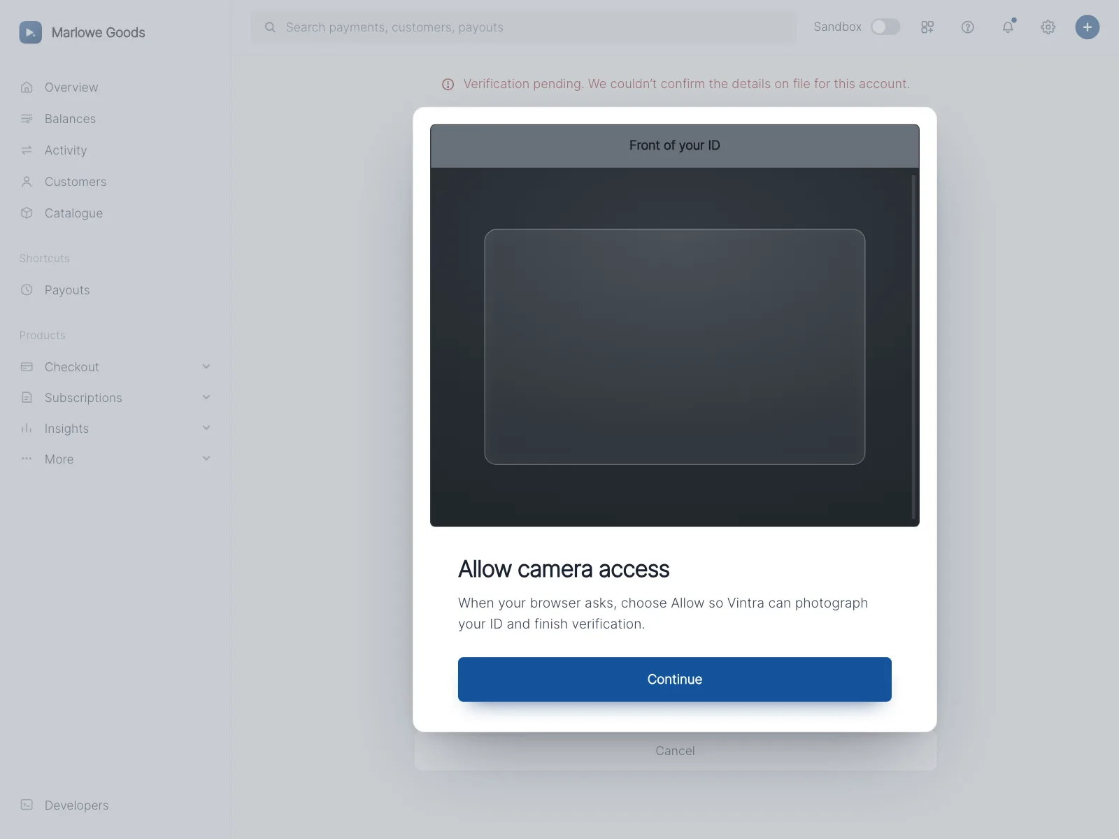The image size is (1119, 839).
Task: Click the camera preview scrollbar
Action: point(913,347)
